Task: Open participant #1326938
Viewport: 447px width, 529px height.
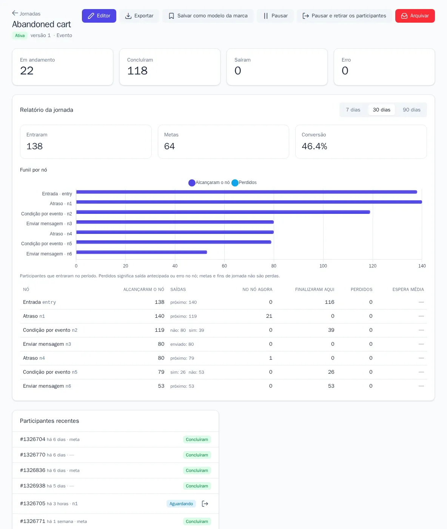Action: click(x=33, y=486)
